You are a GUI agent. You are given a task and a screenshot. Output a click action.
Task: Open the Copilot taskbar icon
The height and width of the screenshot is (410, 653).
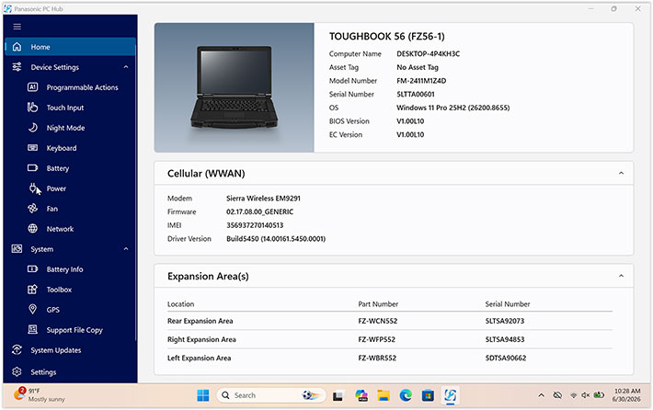[x=361, y=395]
